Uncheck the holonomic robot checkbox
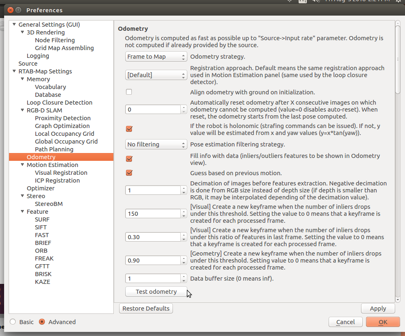Image resolution: width=405 pixels, height=336 pixels. click(129, 129)
